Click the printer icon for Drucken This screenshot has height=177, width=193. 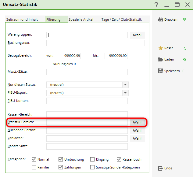(161, 19)
